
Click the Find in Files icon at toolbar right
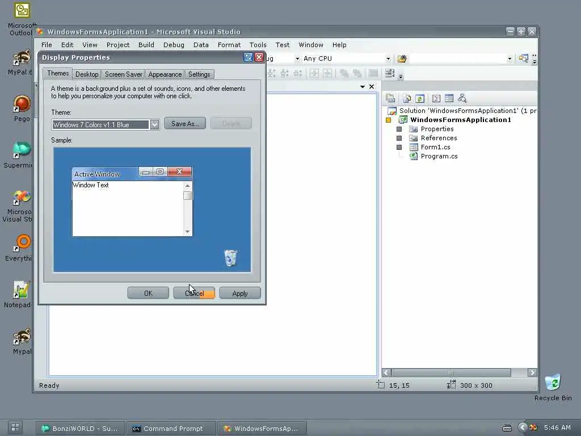tap(523, 58)
